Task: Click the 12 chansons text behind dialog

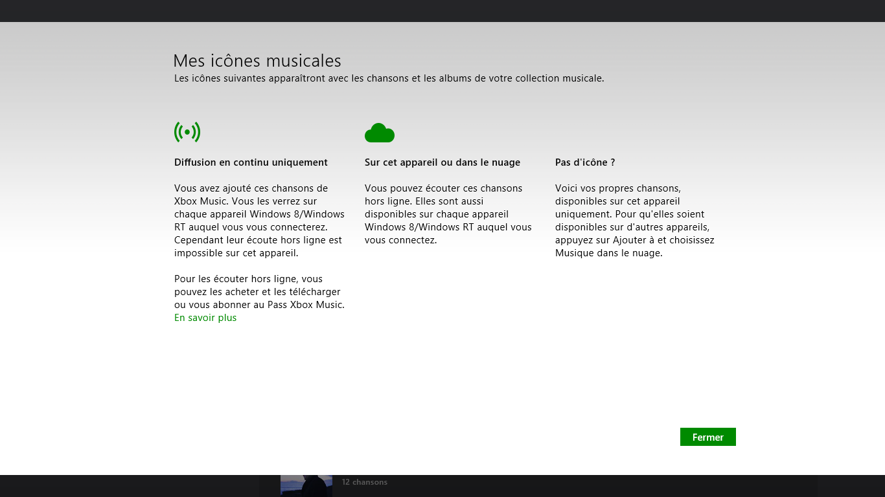Action: 365,482
